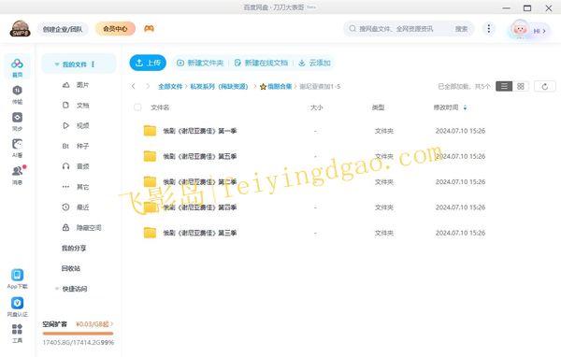
Task: Click the 最近 recent clock icon
Action: click(65, 207)
